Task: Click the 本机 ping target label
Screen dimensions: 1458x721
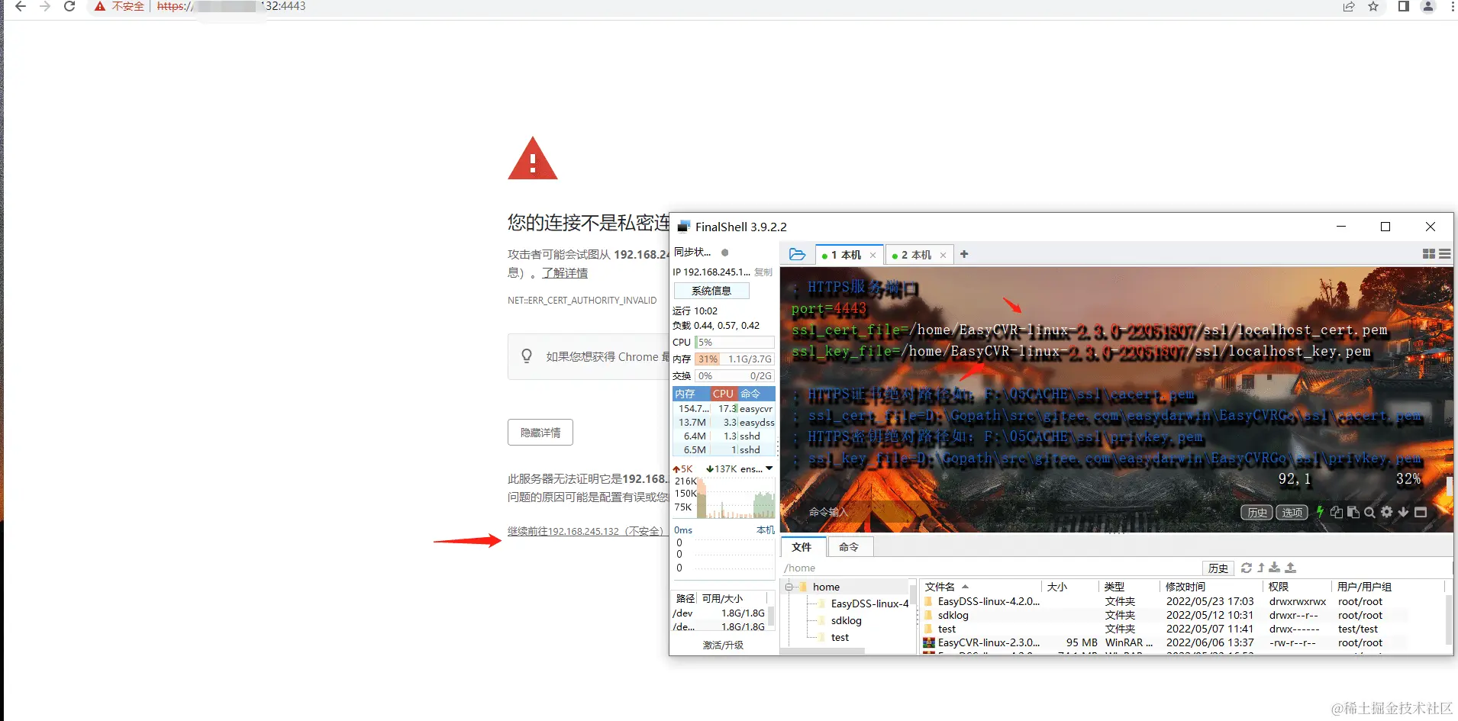Action: pyautogui.click(x=766, y=530)
